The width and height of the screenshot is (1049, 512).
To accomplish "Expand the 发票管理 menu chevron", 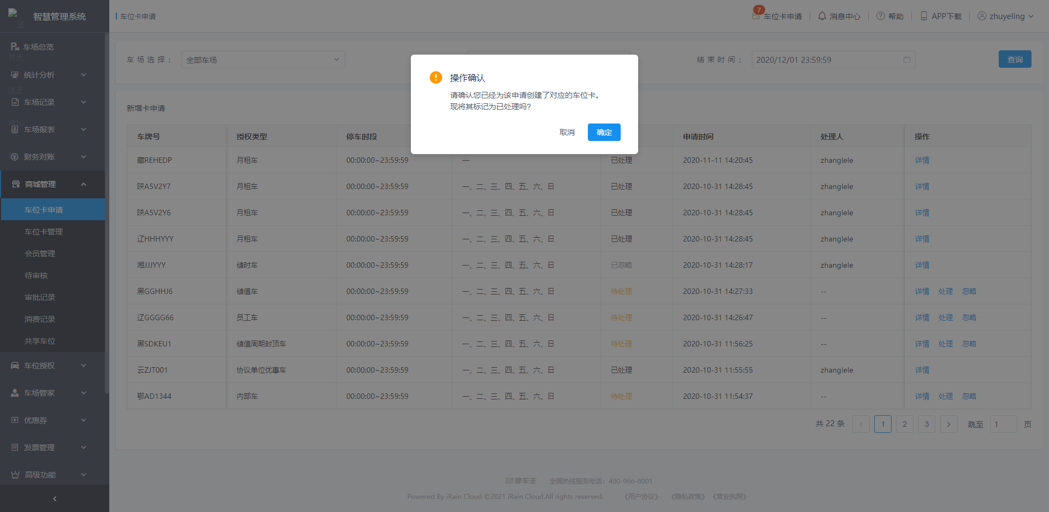I will pos(84,448).
